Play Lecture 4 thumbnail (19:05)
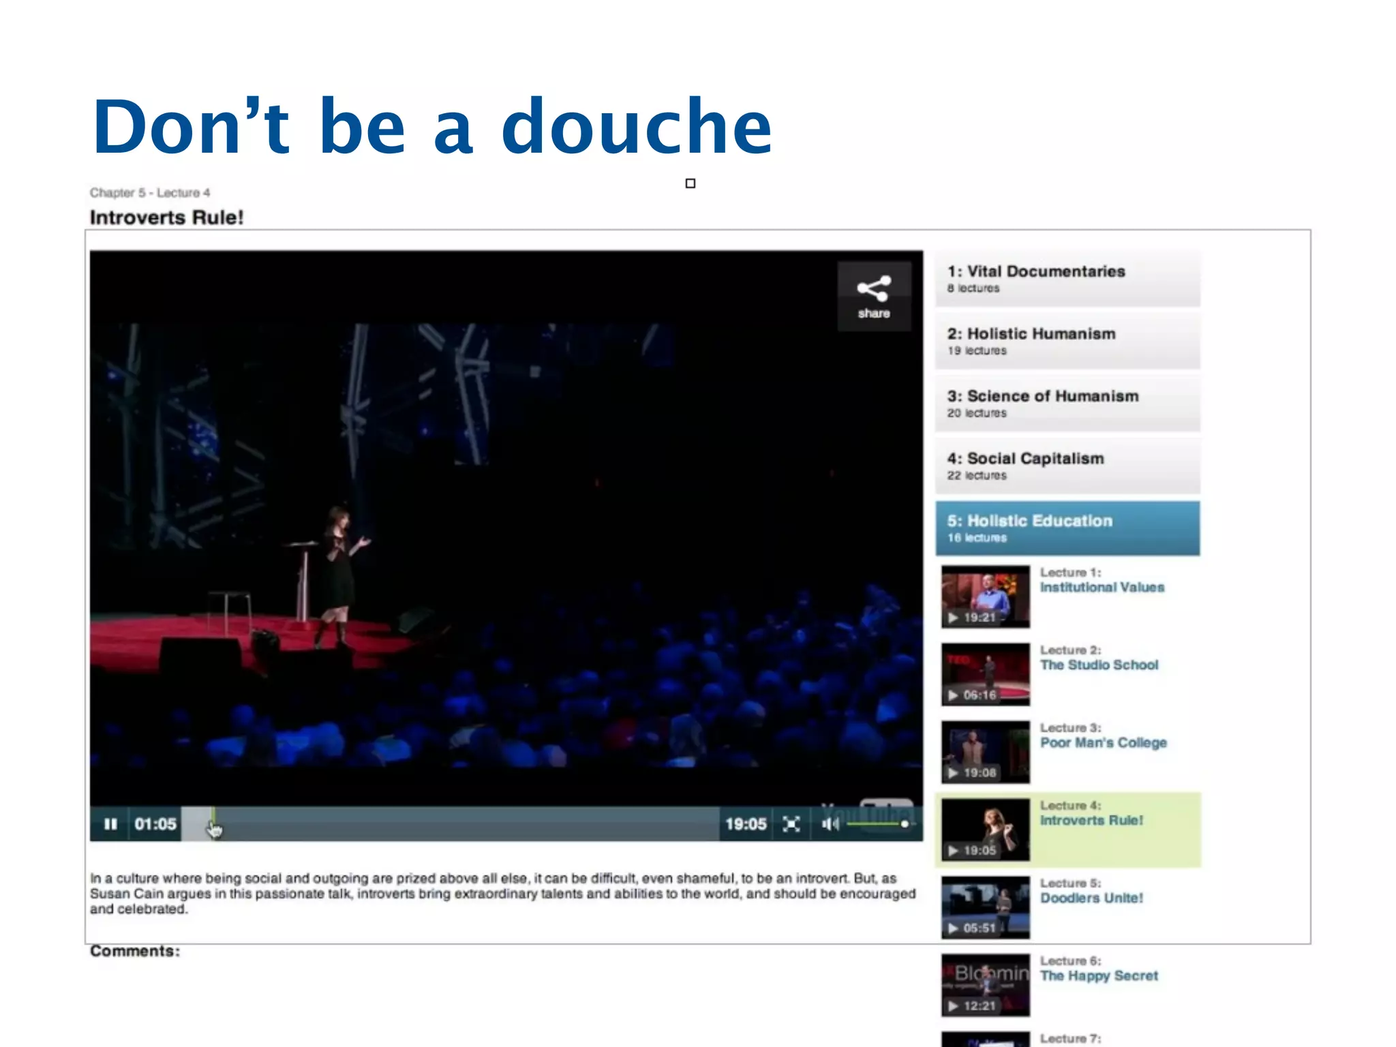This screenshot has width=1396, height=1047. (x=986, y=830)
